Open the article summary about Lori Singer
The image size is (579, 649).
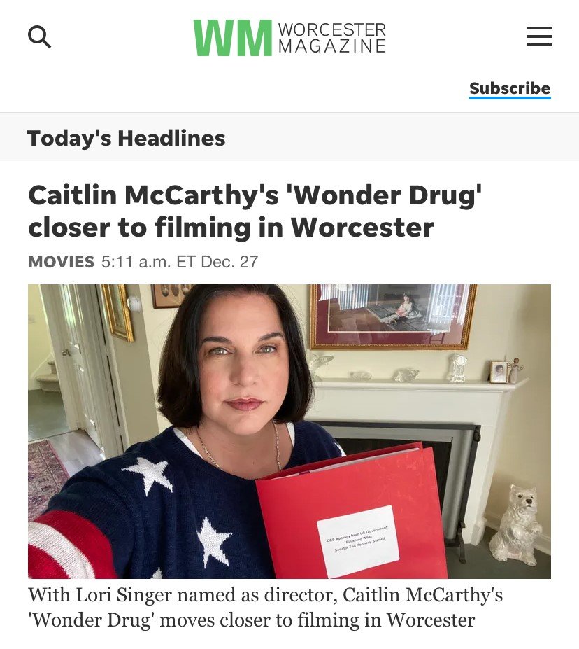(265, 607)
